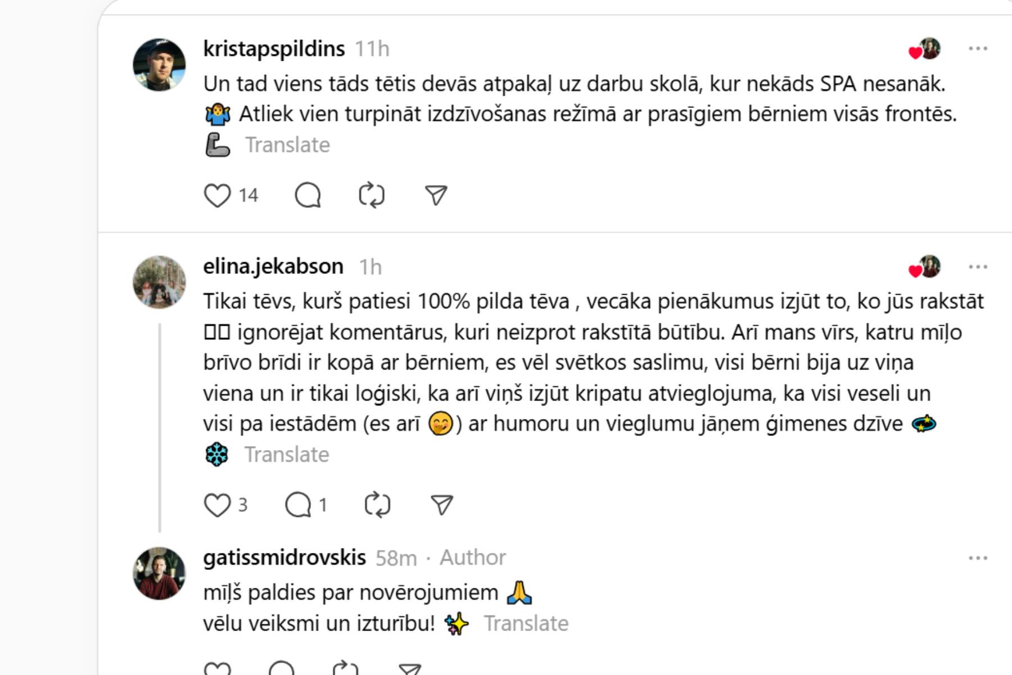Translate elina.jekabson's comment
Screen dimensions: 1012x675
pyautogui.click(x=287, y=454)
